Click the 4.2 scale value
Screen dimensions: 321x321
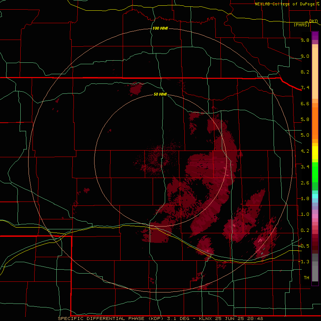click(305, 151)
